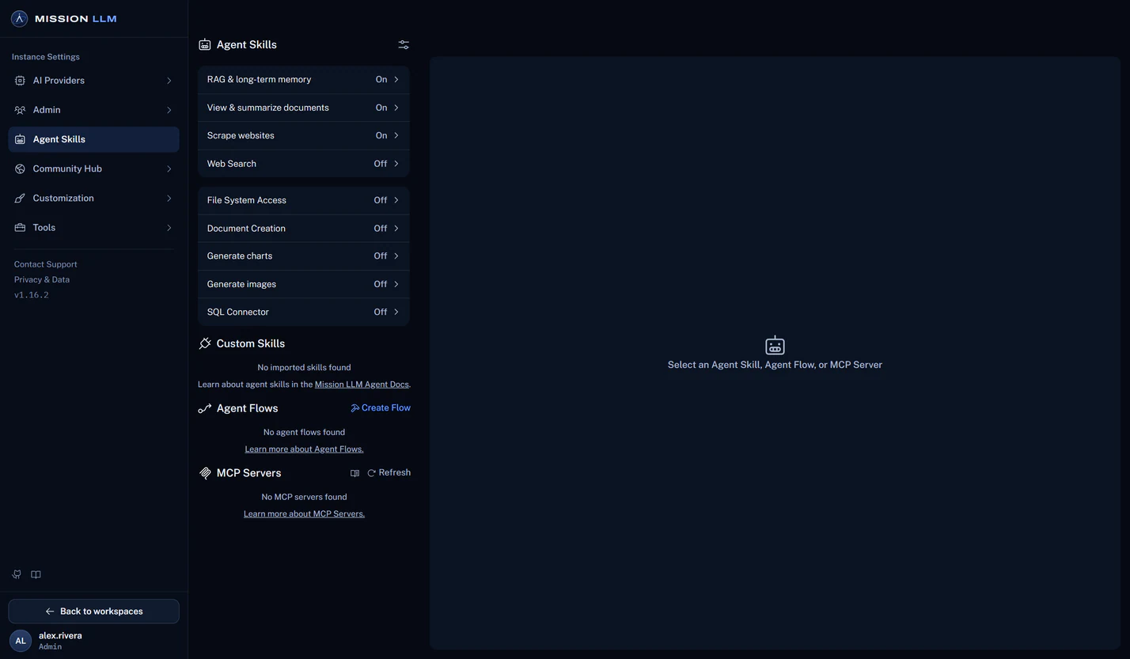The width and height of the screenshot is (1130, 659).
Task: Select the Scrape websites skill
Action: [x=303, y=135]
